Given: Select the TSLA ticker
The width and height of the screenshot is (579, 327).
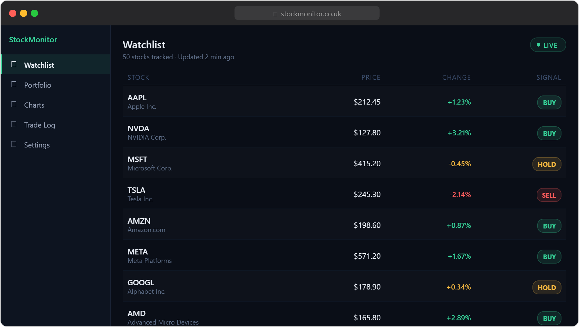Looking at the screenshot, I should 136,190.
